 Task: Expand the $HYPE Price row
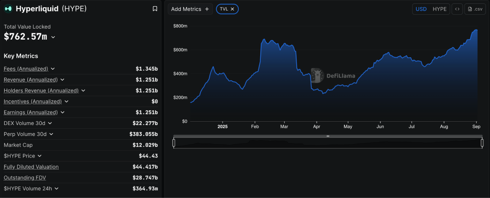pos(39,156)
